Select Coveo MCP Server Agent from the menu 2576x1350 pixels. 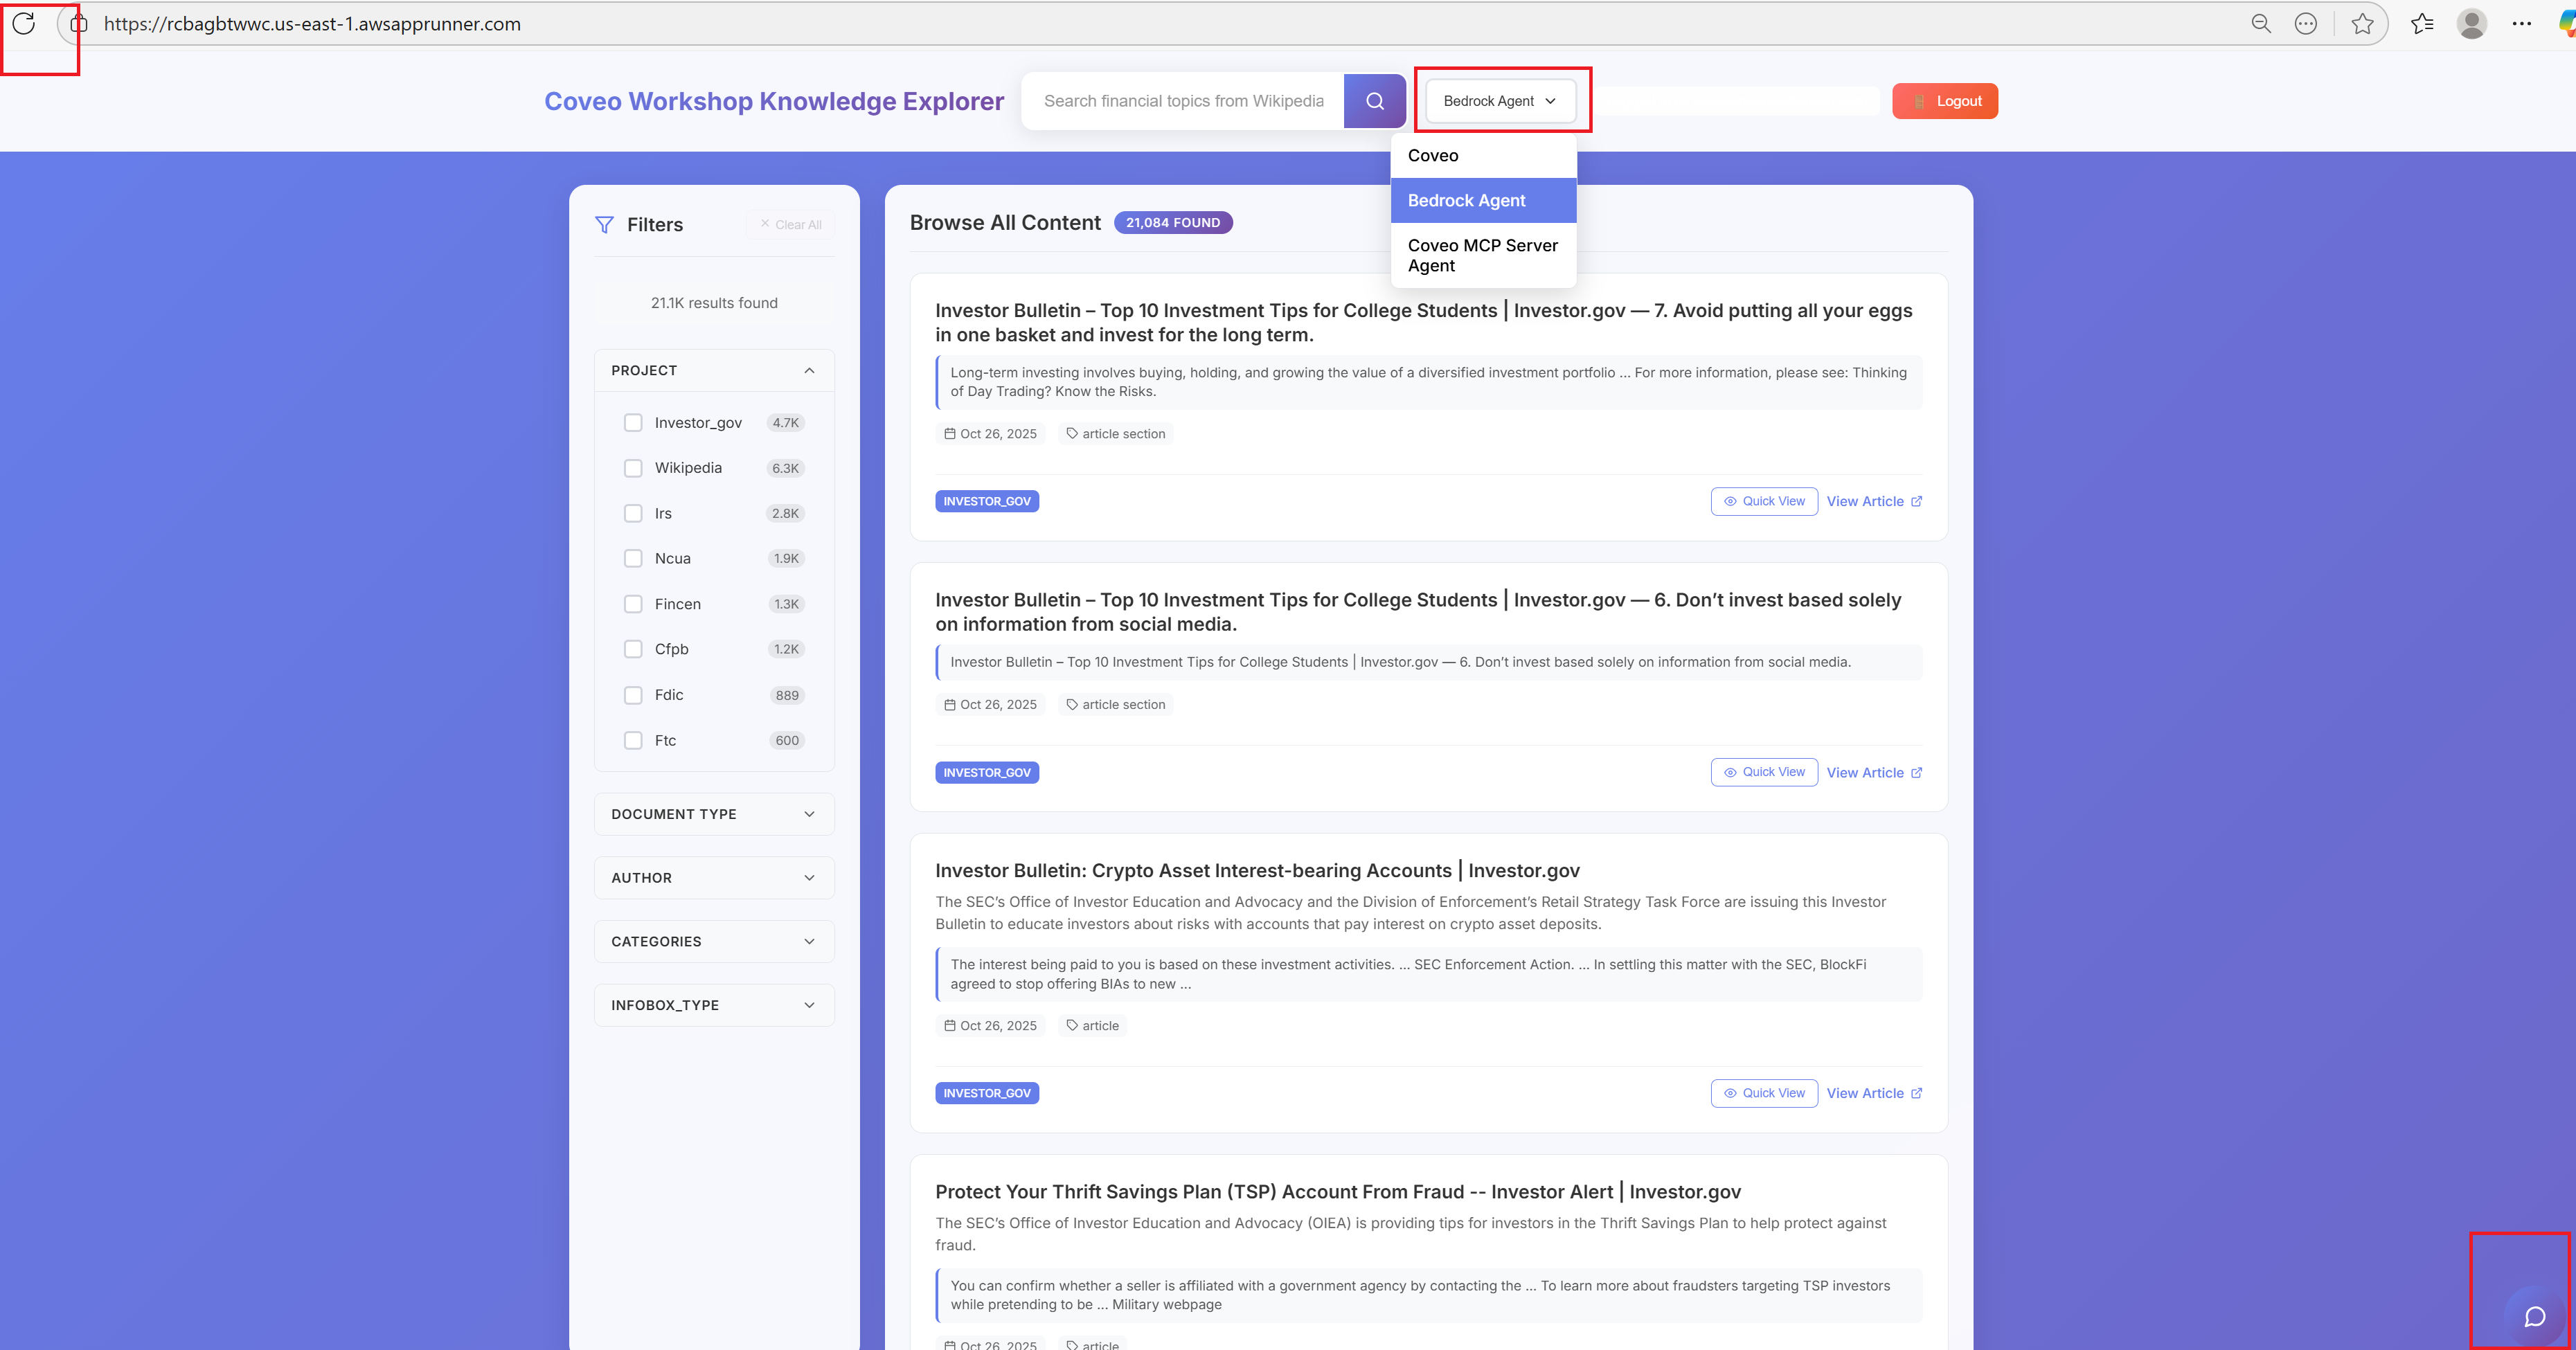point(1483,255)
